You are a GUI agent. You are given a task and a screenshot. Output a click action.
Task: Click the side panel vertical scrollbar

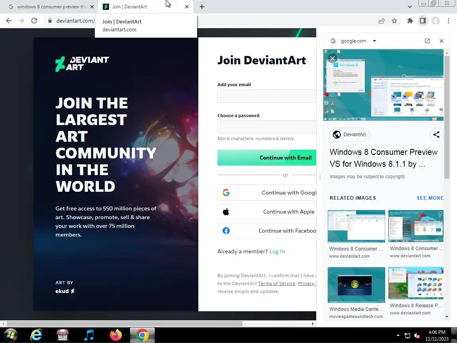[447, 117]
